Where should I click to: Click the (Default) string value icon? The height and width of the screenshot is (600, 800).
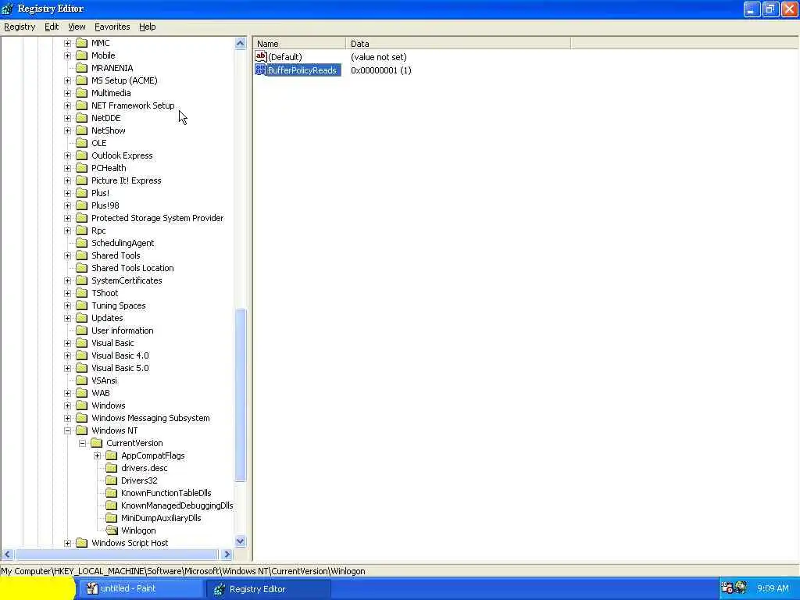point(261,56)
